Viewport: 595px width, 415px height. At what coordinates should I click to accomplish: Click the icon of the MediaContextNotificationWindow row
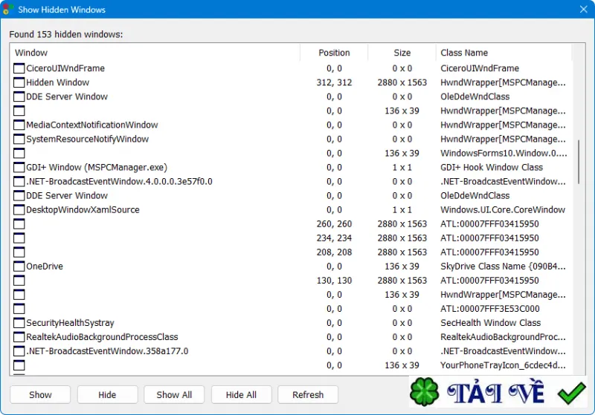point(19,125)
